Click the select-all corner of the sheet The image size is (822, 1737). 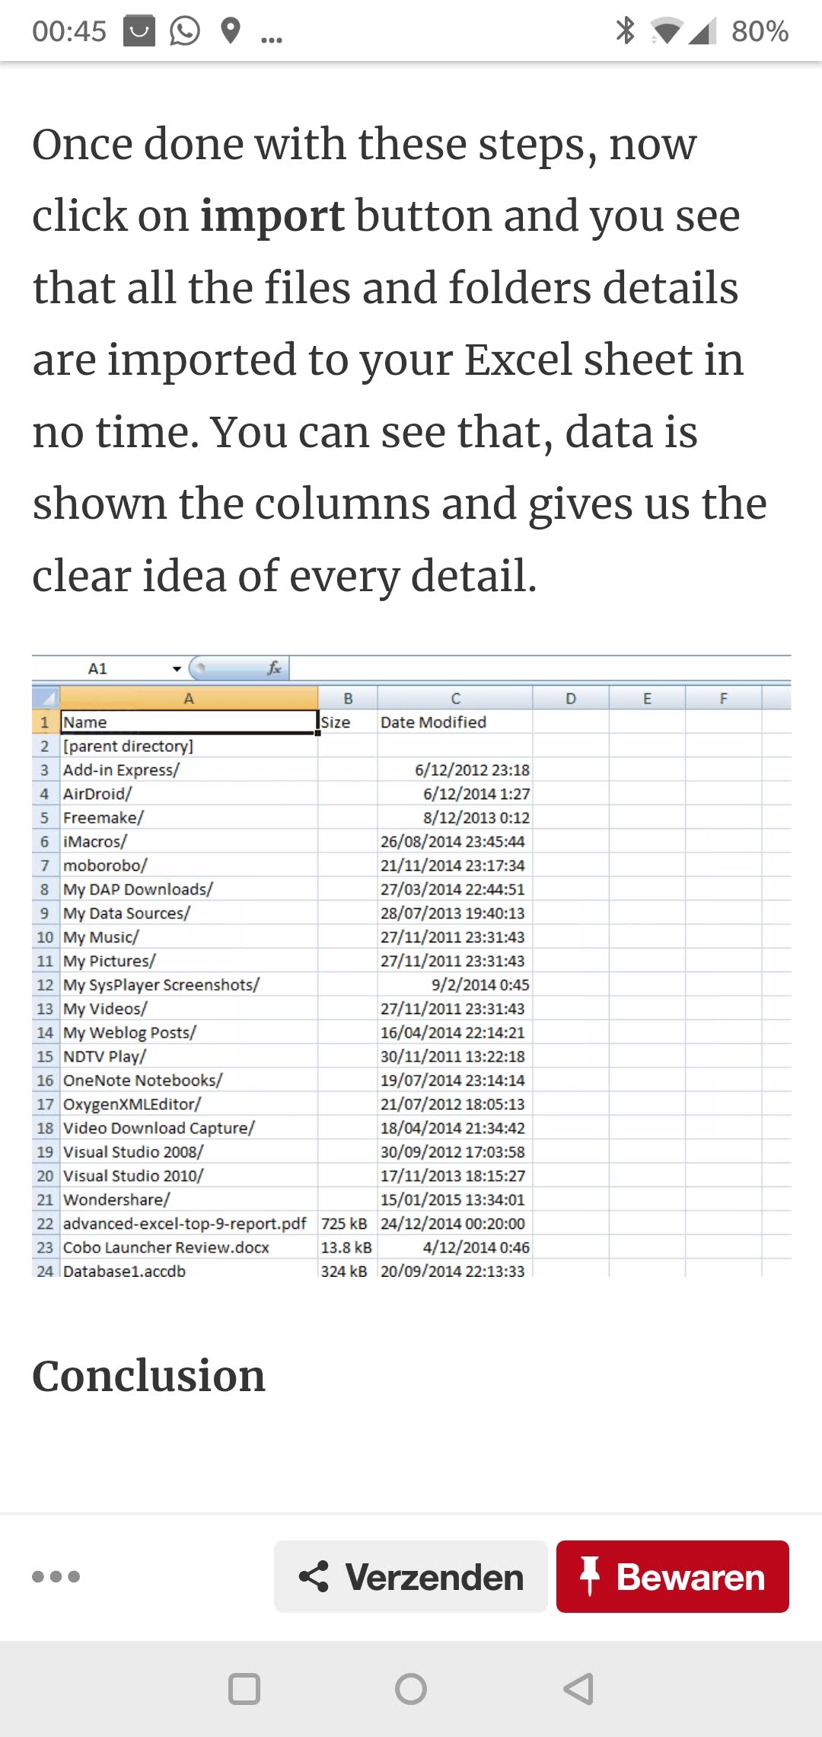tap(46, 698)
